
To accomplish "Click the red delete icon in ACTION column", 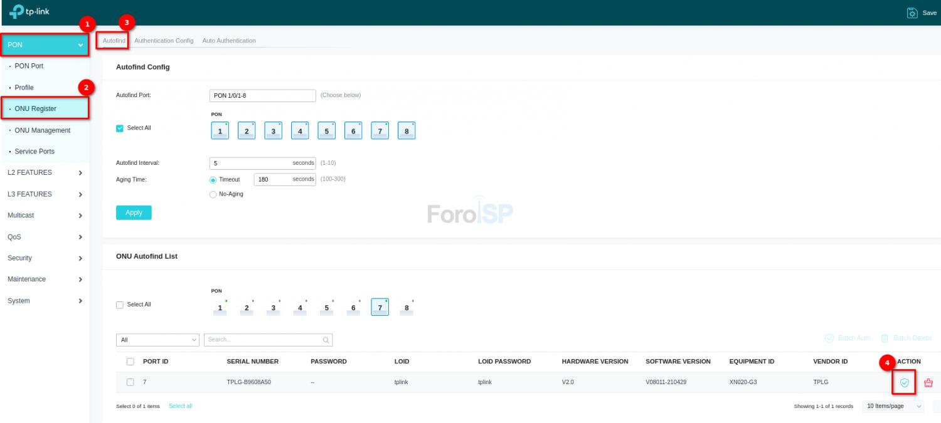I will (928, 383).
